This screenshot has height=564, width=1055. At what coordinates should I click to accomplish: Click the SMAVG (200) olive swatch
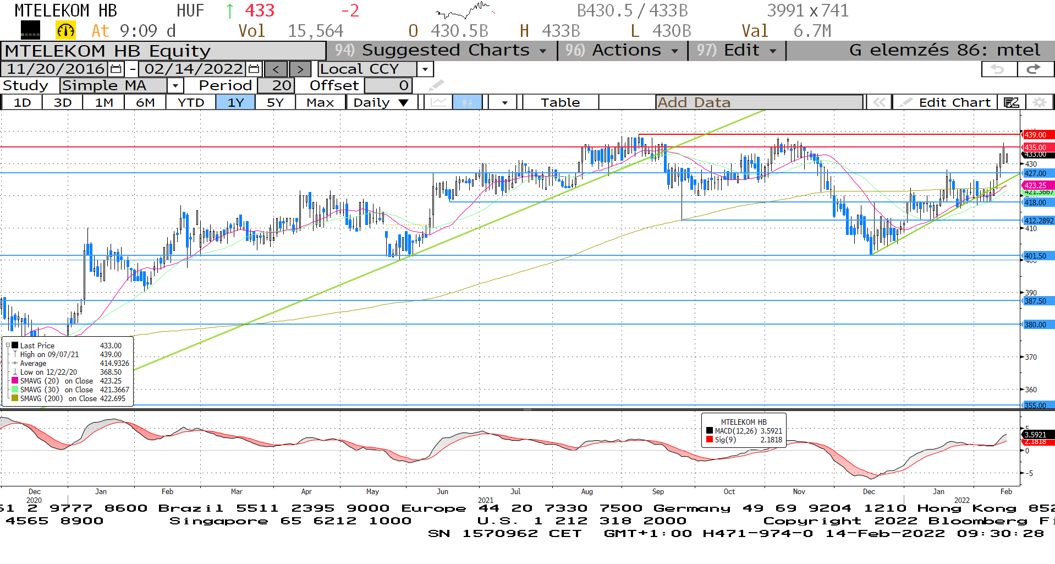click(15, 398)
